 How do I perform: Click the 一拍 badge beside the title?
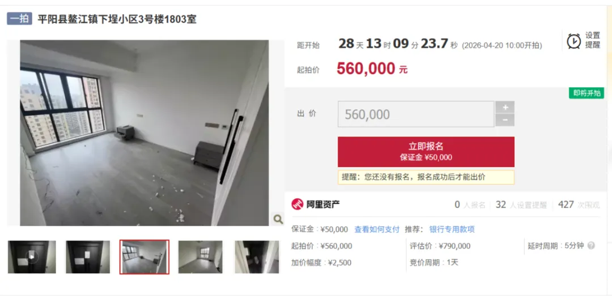coord(19,19)
